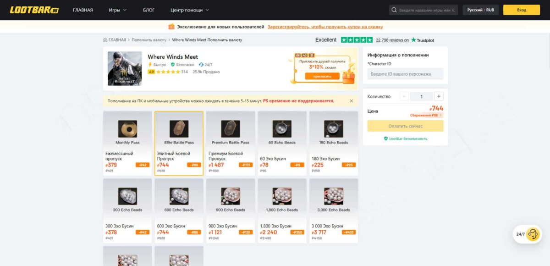This screenshot has width=550, height=266.
Task: Click the home icon in breadcrumb
Action: tap(105, 40)
